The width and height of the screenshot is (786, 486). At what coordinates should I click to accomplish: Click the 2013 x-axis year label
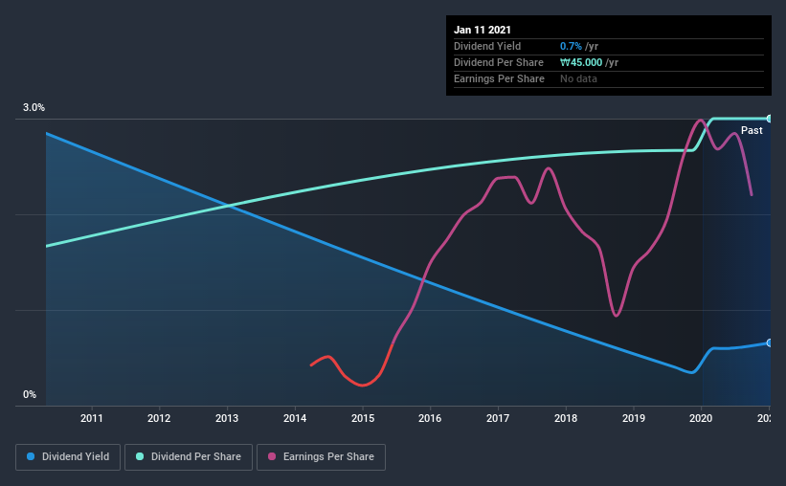(x=227, y=418)
